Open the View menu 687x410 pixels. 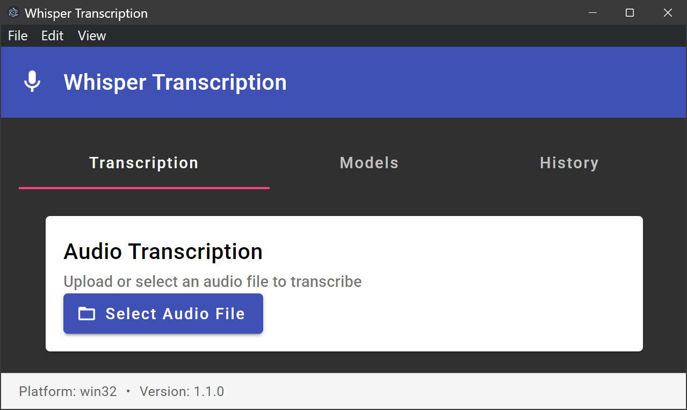click(92, 36)
